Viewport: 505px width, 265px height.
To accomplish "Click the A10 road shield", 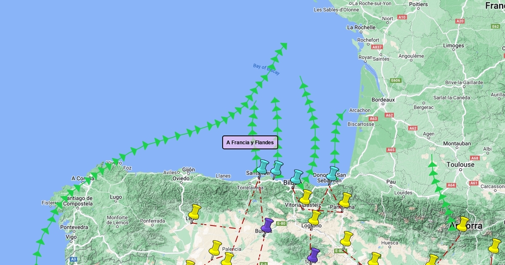I will (x=402, y=17).
